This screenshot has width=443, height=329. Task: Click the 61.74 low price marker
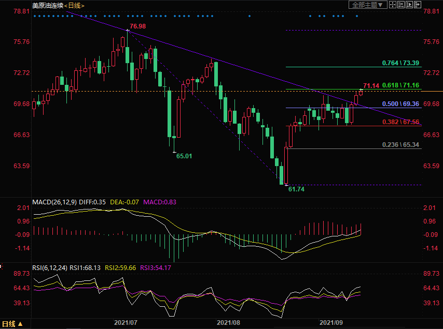[296, 190]
